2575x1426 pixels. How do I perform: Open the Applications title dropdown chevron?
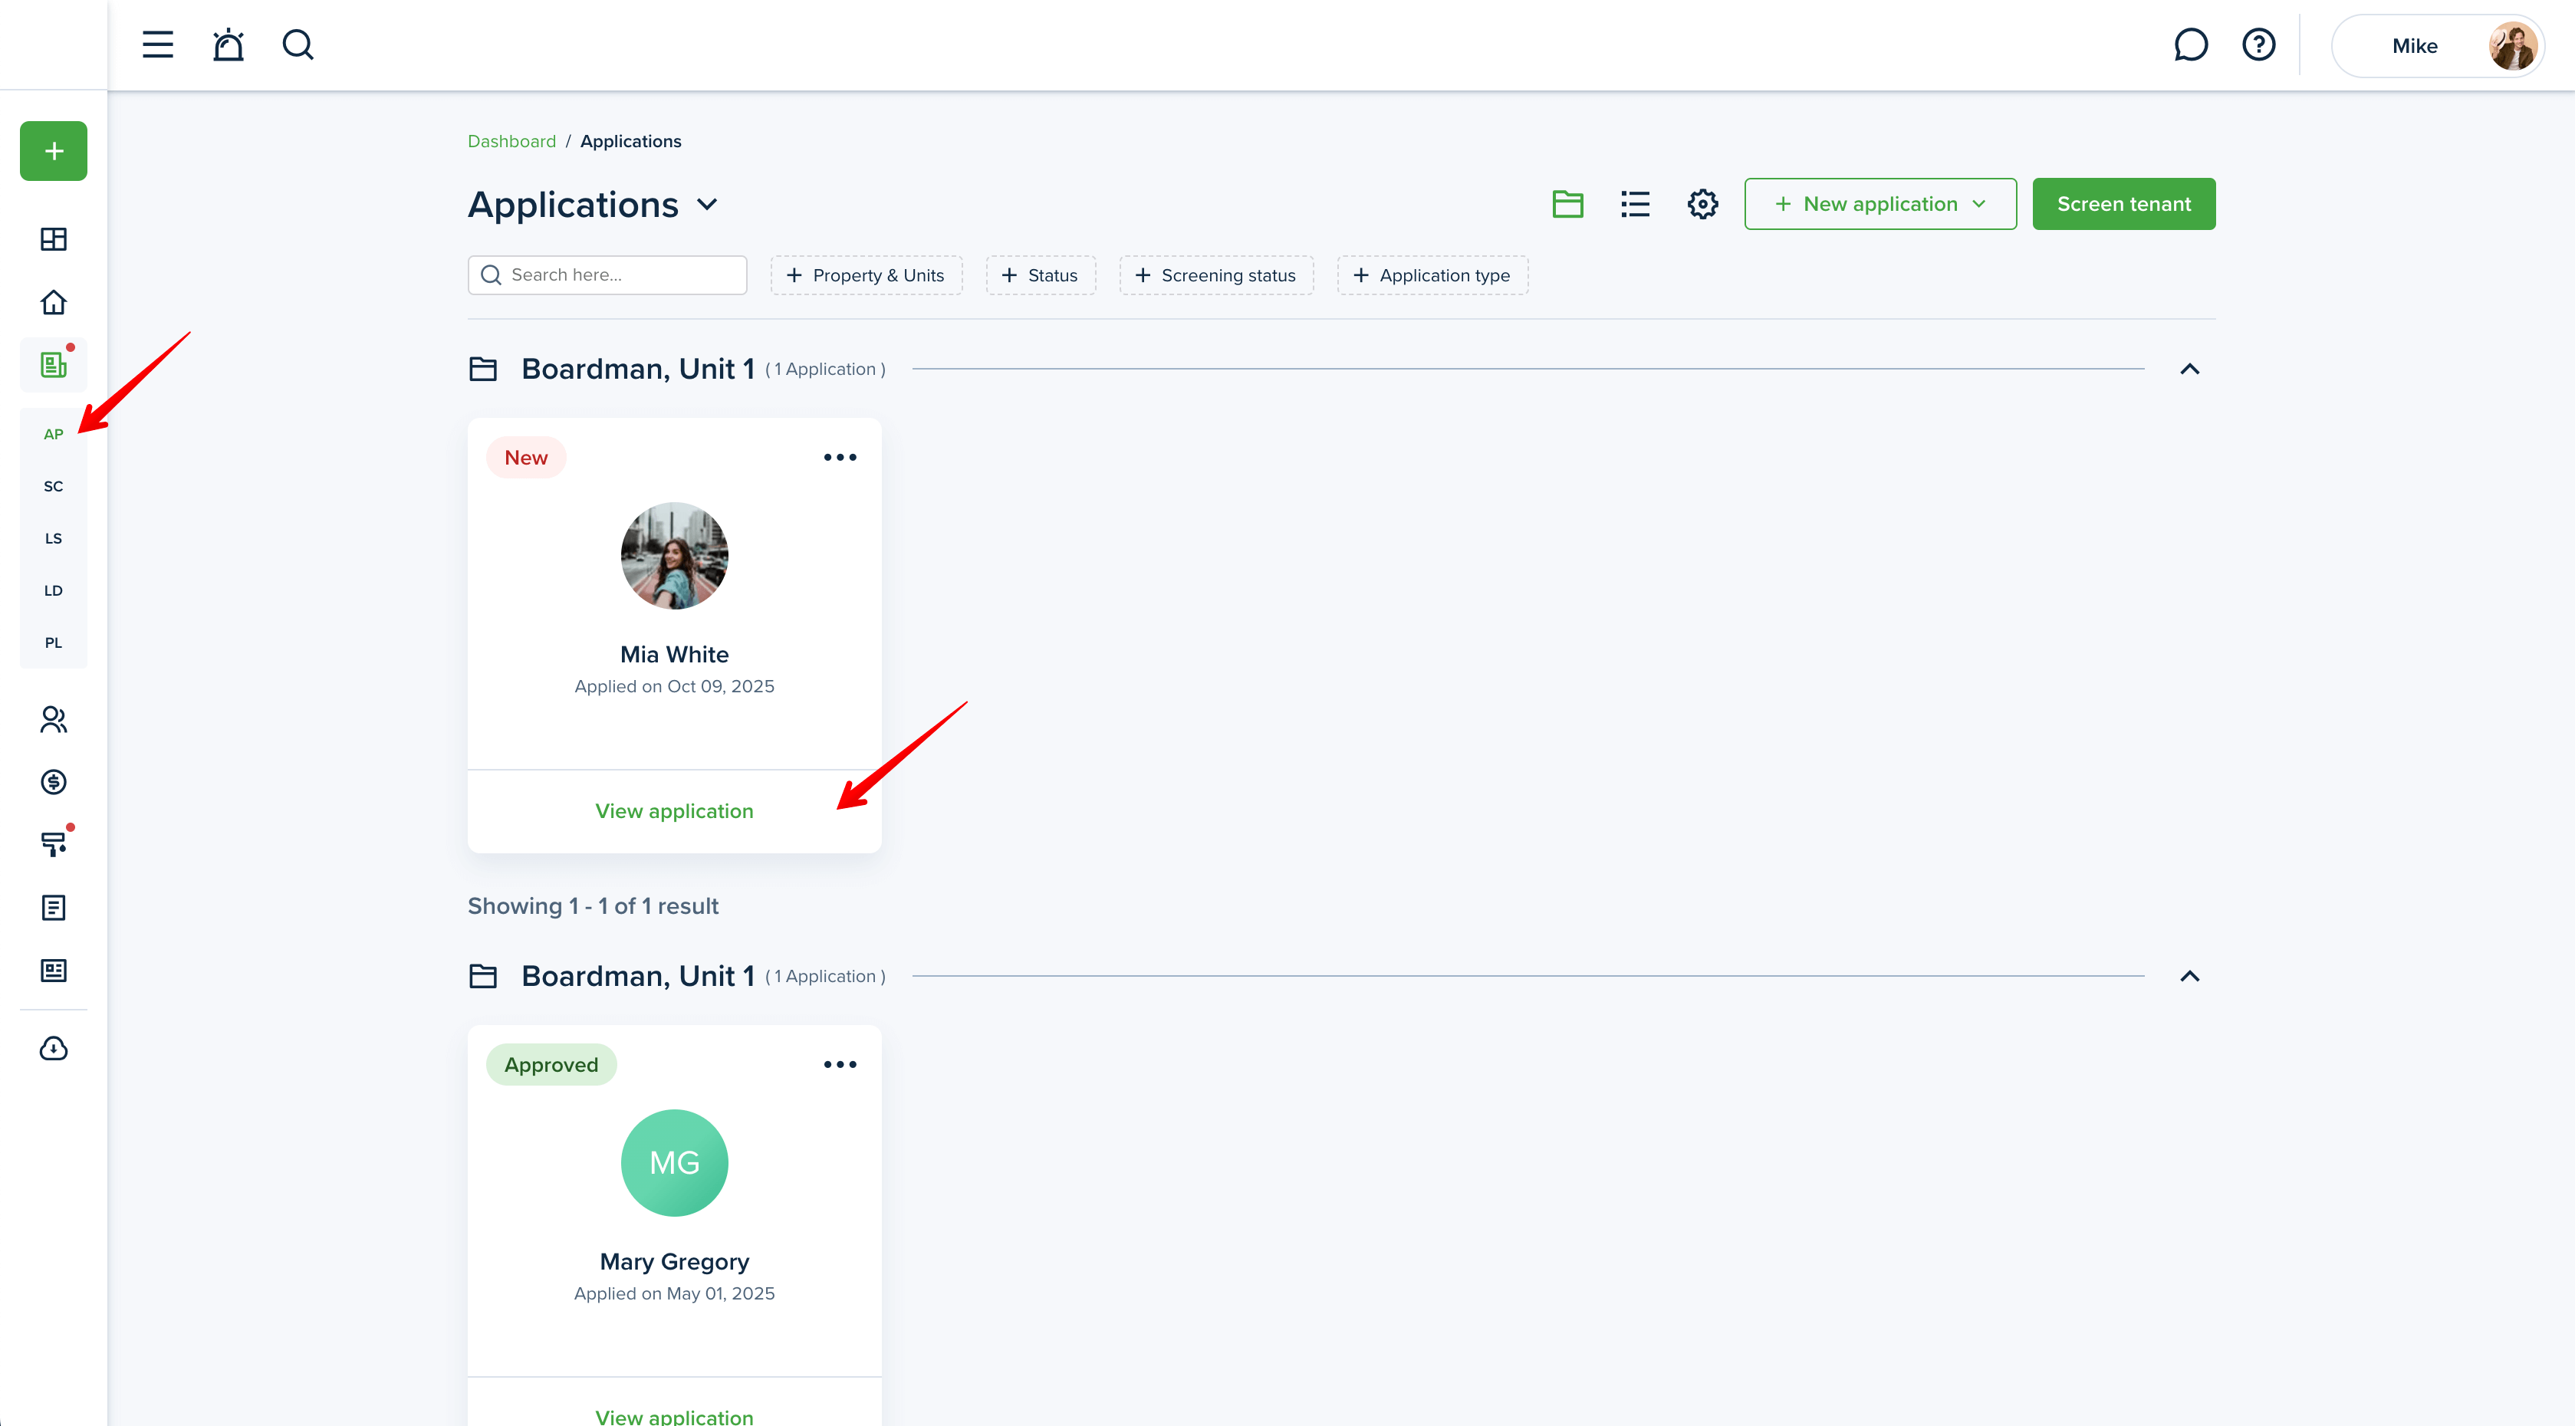coord(708,205)
